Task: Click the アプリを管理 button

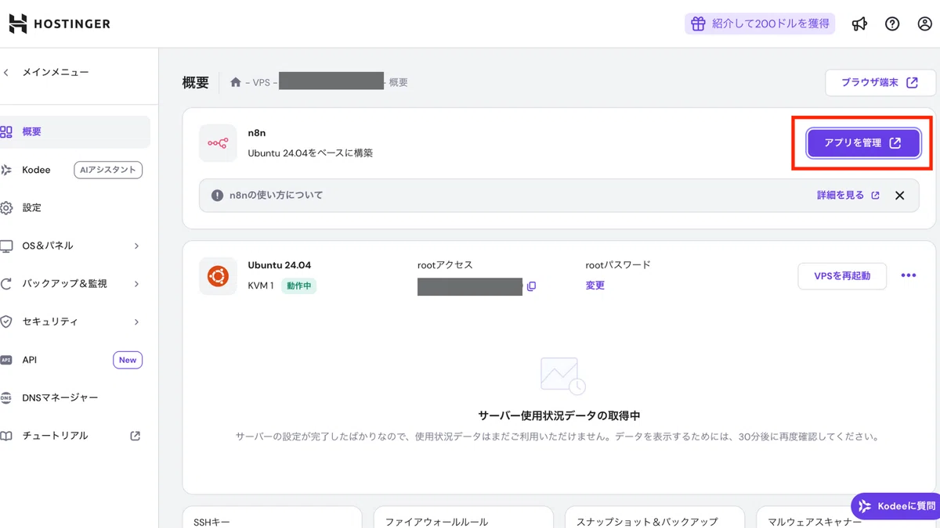Action: (863, 143)
